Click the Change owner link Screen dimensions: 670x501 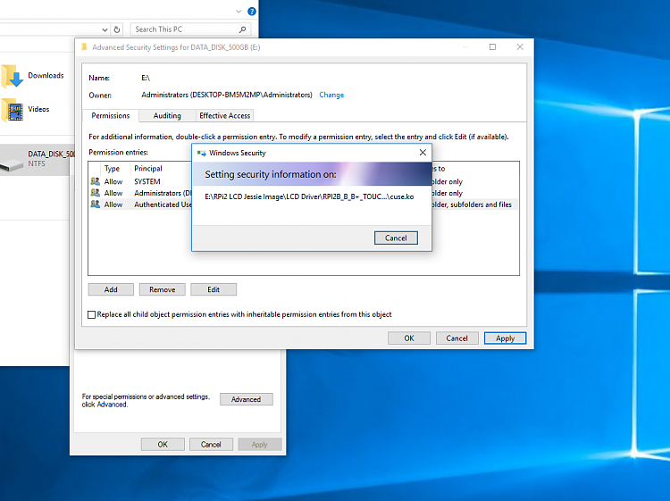(x=331, y=95)
